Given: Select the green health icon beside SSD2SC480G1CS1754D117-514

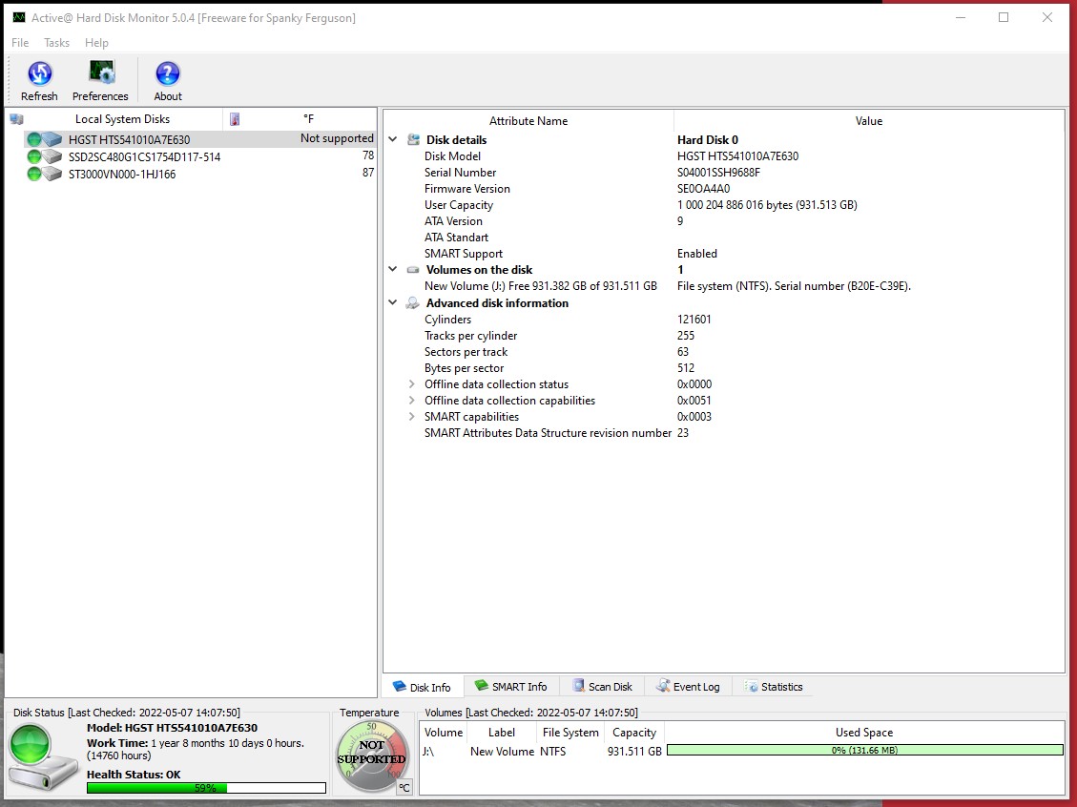Looking at the screenshot, I should [x=33, y=156].
